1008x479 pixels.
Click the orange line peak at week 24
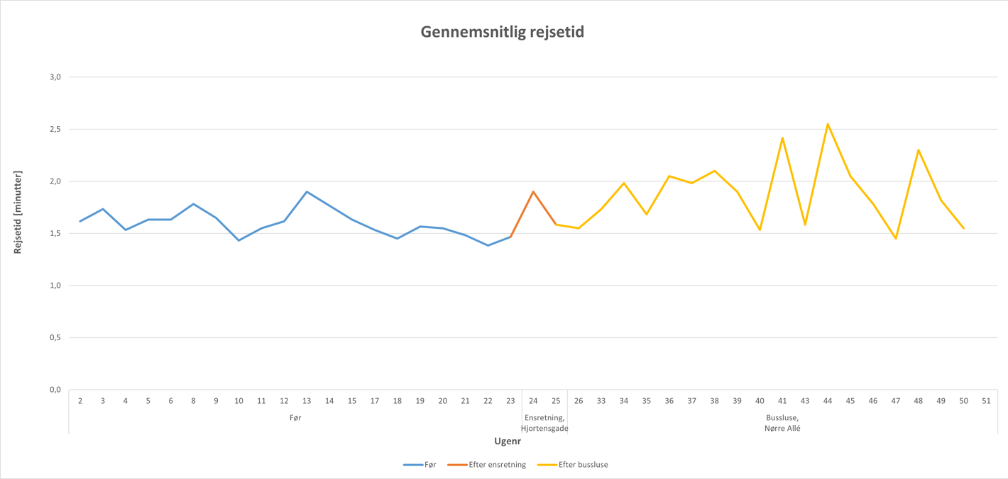(x=533, y=191)
